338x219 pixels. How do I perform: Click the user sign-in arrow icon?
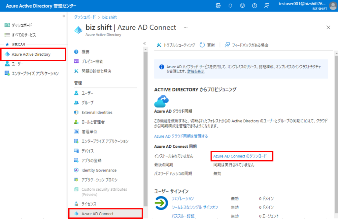pyautogui.click(x=161, y=203)
